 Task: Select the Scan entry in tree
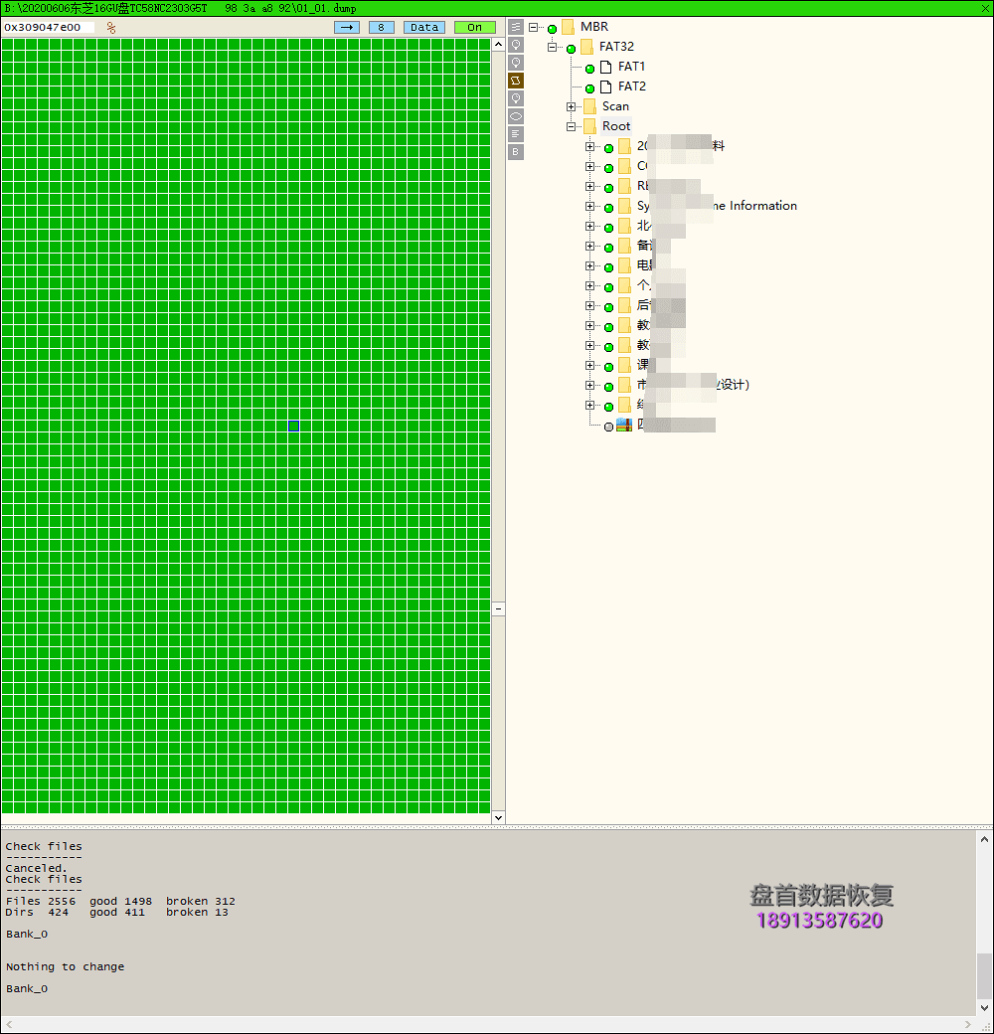click(x=615, y=106)
